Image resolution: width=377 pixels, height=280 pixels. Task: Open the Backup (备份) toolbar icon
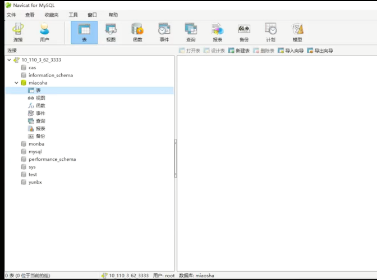[x=244, y=32]
